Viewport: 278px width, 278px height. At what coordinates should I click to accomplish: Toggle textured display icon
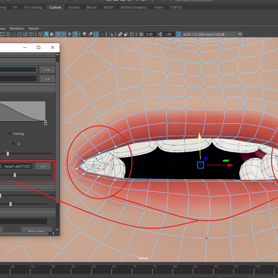pos(64,34)
